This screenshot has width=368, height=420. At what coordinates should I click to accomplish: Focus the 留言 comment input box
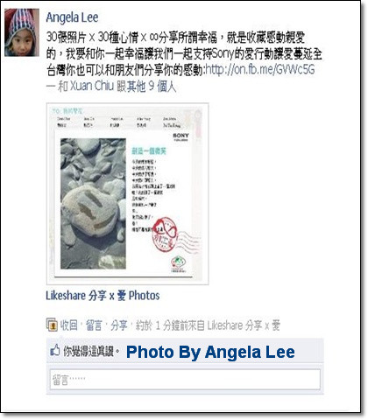pos(185,379)
